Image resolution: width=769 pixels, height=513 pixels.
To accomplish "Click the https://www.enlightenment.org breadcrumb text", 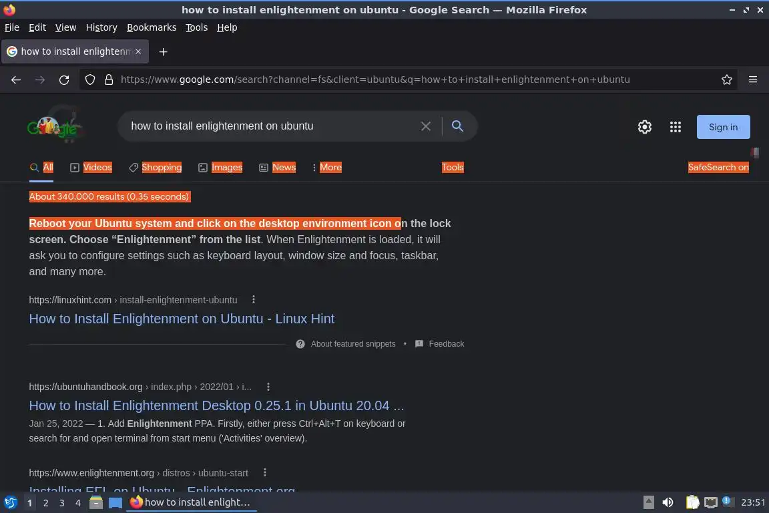I will coord(91,473).
